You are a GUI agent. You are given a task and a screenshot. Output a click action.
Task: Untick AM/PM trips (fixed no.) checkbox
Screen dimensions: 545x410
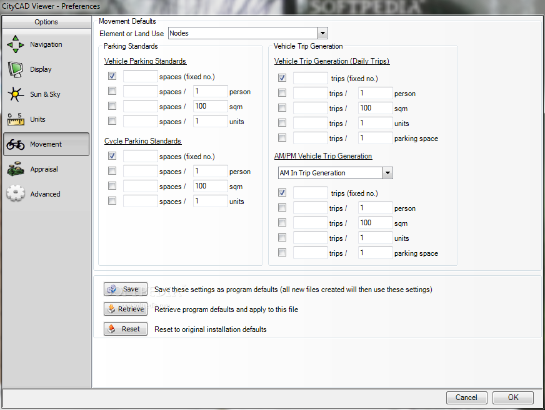282,193
